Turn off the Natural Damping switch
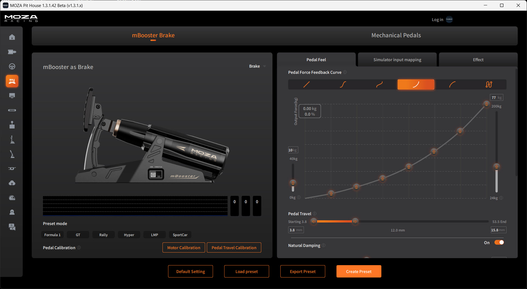Image resolution: width=527 pixels, height=289 pixels. 499,242
